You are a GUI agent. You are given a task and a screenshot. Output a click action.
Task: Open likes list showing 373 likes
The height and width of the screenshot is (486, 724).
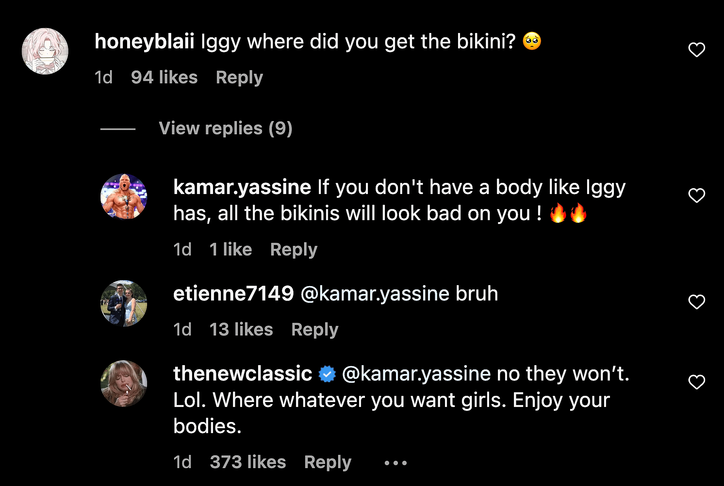(248, 462)
